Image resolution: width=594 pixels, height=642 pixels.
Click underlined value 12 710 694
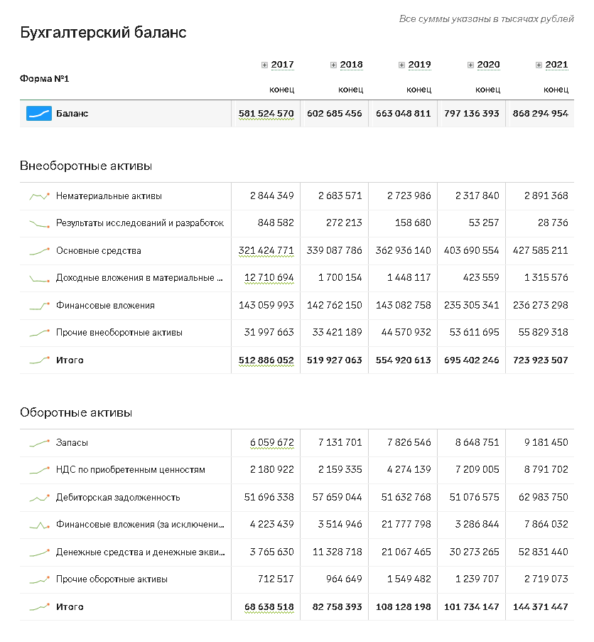pos(269,277)
